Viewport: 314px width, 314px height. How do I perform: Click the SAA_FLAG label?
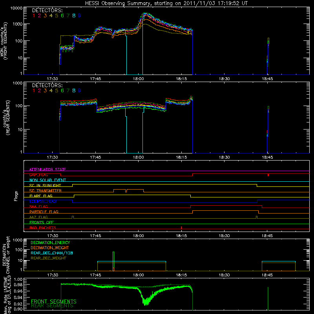click(38, 206)
